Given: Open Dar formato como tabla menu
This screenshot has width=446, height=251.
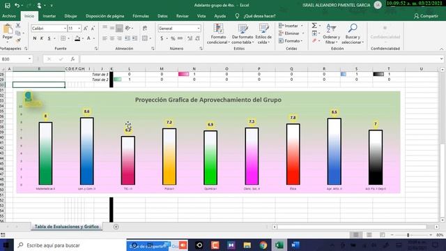Looking at the screenshot, I should click(x=243, y=34).
